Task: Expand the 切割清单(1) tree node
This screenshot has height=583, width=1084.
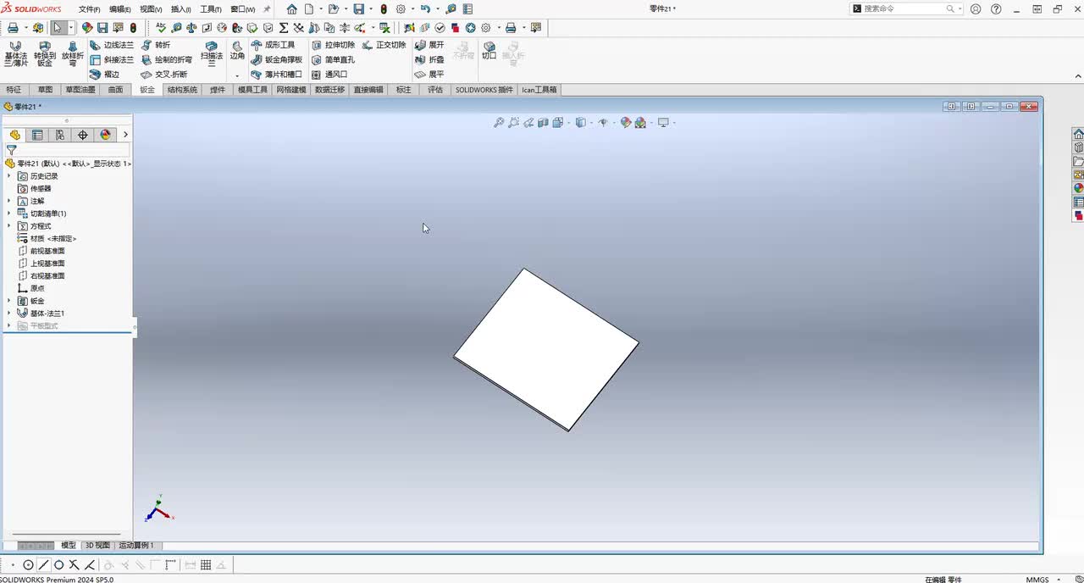Action: [9, 214]
